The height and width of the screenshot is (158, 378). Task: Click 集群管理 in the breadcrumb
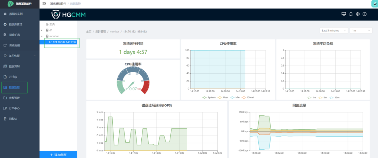coord(100,31)
